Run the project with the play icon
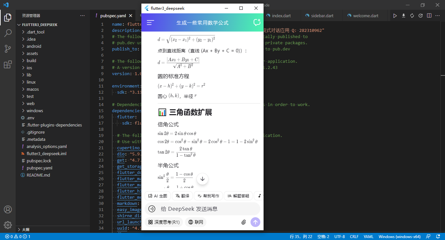Image resolution: width=445 pixels, height=240 pixels. (x=395, y=15)
